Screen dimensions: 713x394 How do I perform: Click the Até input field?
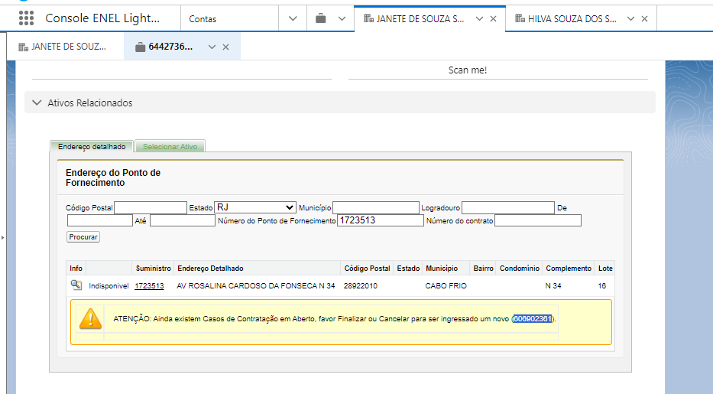click(x=183, y=220)
